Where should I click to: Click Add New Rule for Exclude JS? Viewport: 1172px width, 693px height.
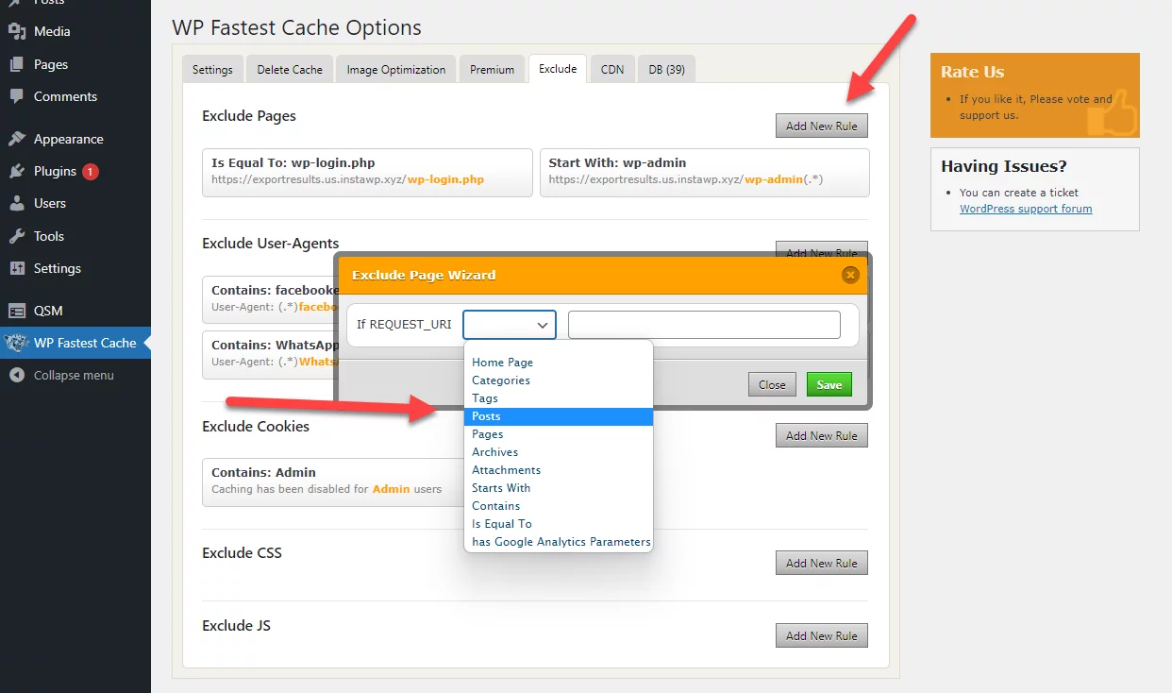click(821, 635)
